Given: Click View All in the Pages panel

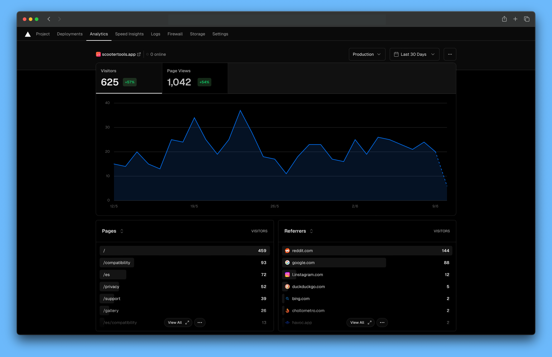Looking at the screenshot, I should [x=178, y=323].
